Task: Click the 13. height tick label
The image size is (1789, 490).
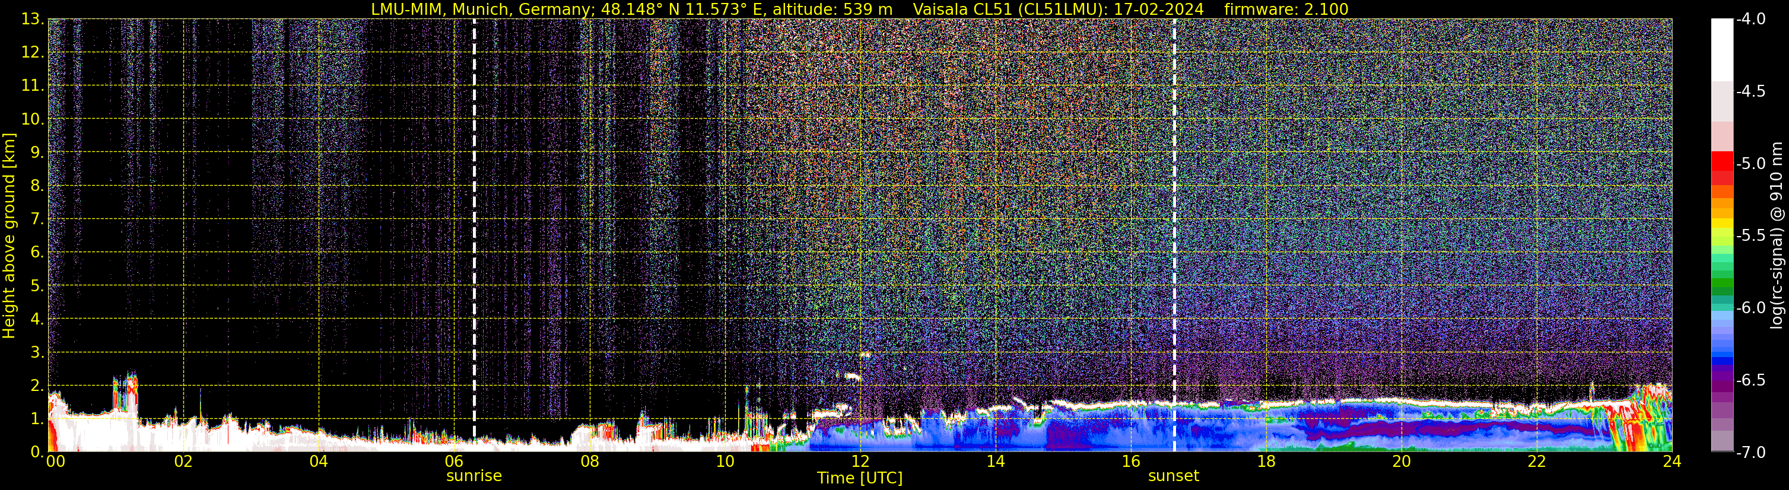Action: coord(33,19)
